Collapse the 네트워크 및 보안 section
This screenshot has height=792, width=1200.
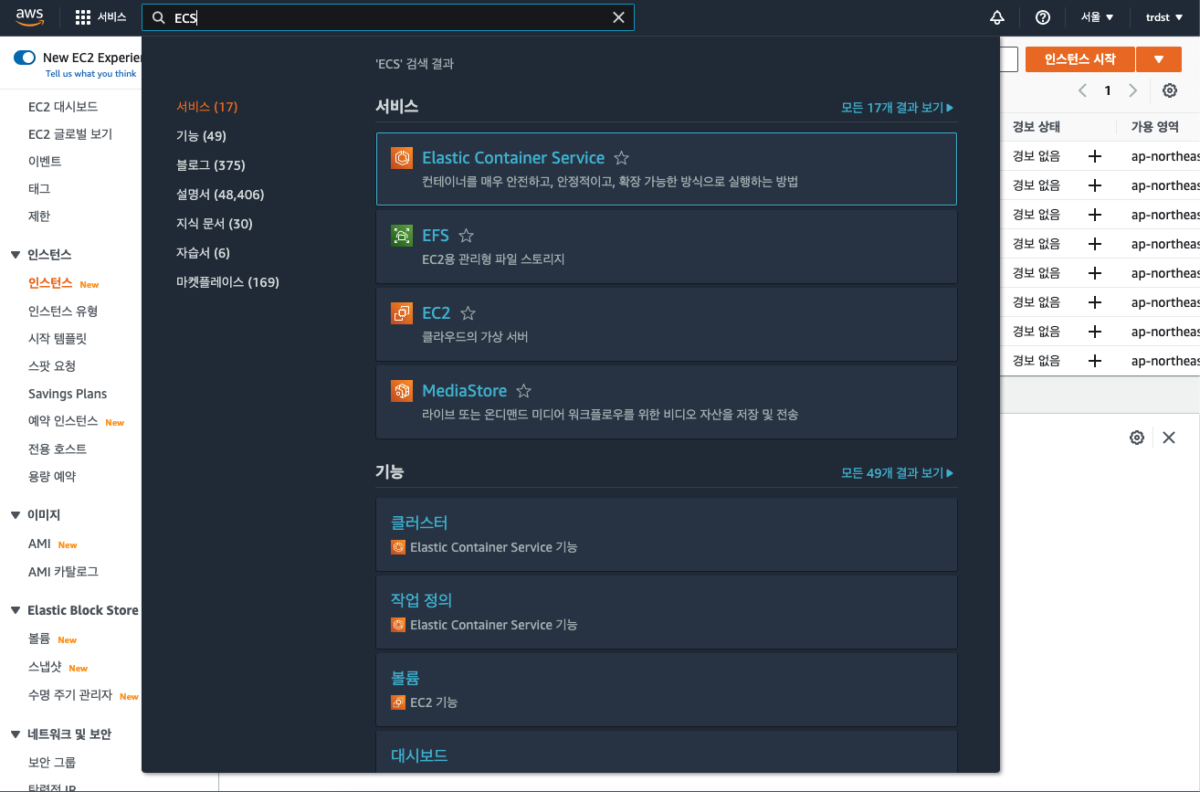tap(16, 734)
